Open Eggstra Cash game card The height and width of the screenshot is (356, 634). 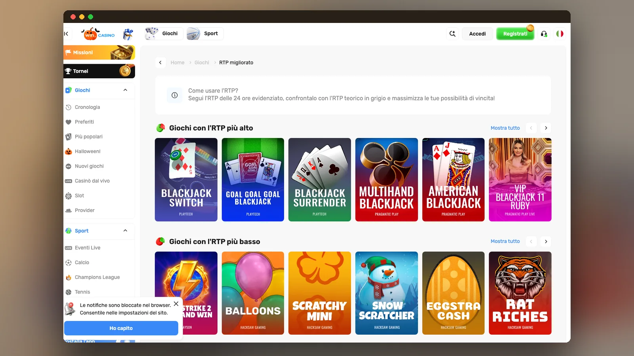pyautogui.click(x=453, y=293)
